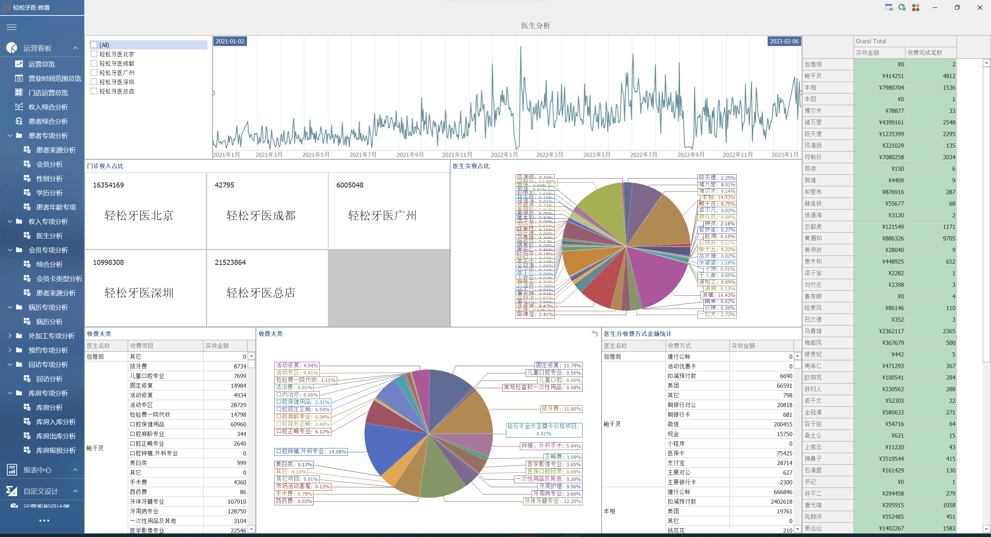
Task: Select the 轻松牙医广州 revenue tile
Action: [x=389, y=211]
